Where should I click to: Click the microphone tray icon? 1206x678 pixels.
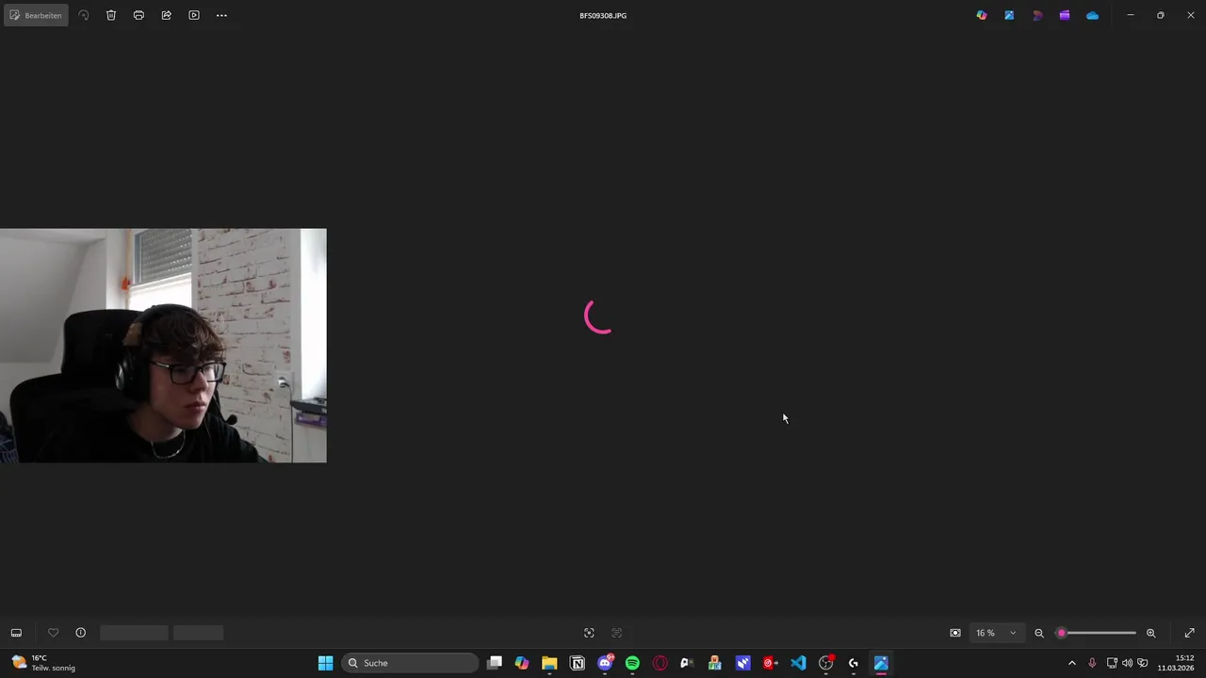pyautogui.click(x=1092, y=663)
